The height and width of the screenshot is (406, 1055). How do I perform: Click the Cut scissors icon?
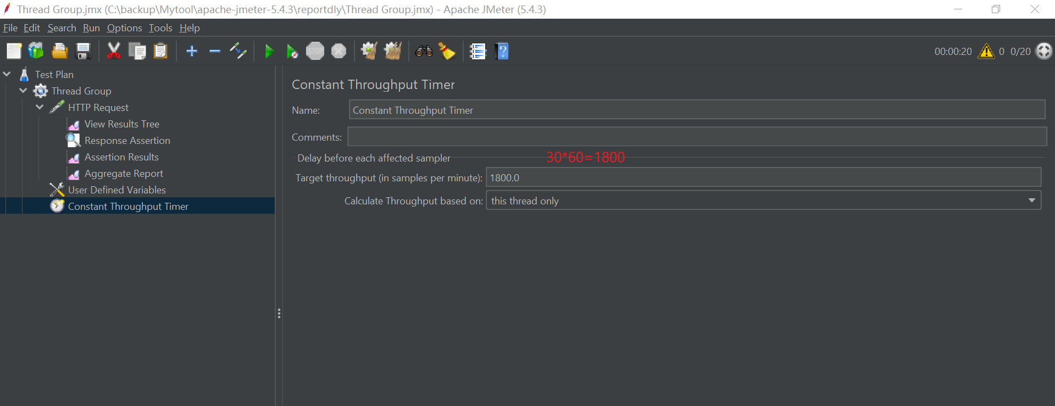[x=114, y=51]
